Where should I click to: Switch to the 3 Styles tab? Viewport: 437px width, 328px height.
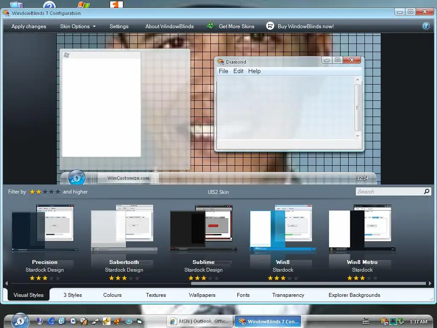click(x=73, y=295)
